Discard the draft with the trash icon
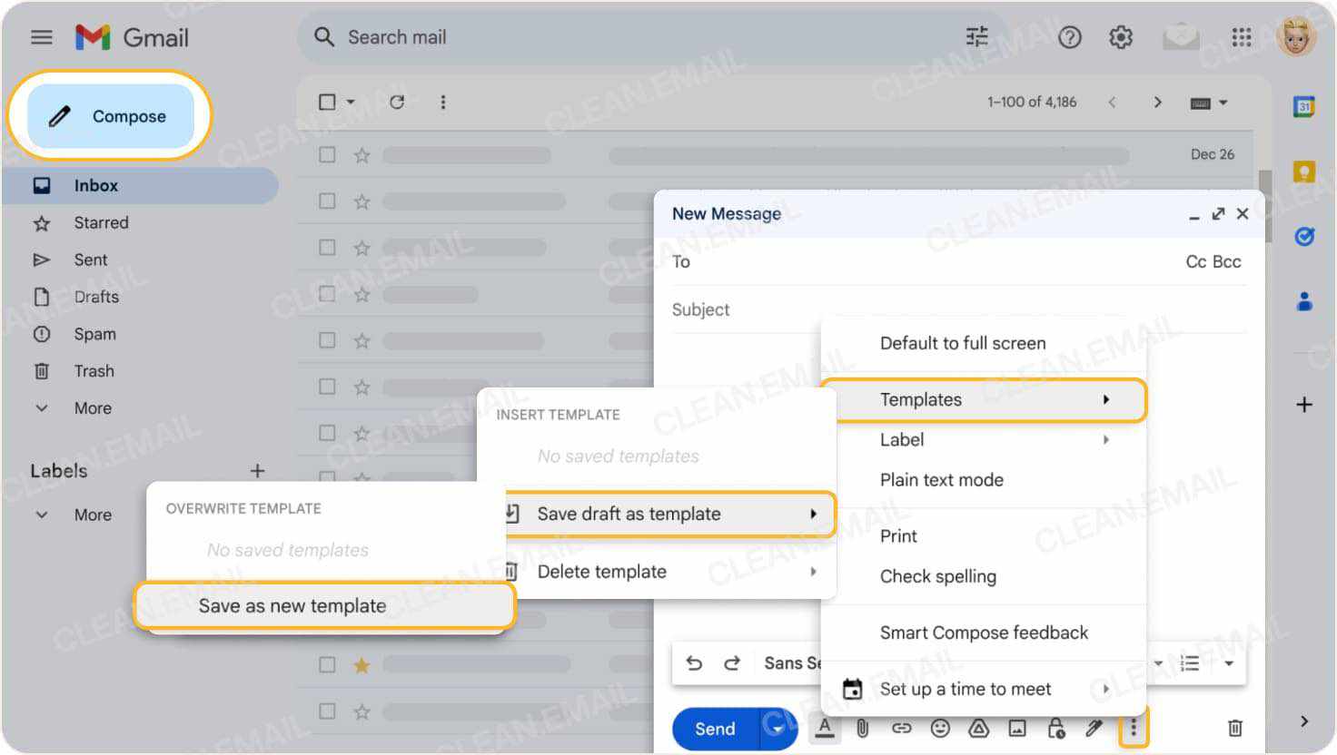 1234,728
